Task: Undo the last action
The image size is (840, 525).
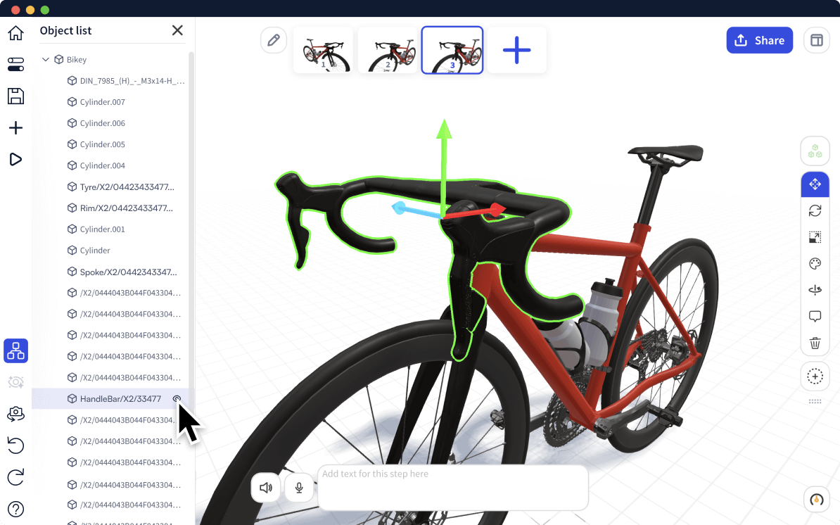Action: click(15, 445)
